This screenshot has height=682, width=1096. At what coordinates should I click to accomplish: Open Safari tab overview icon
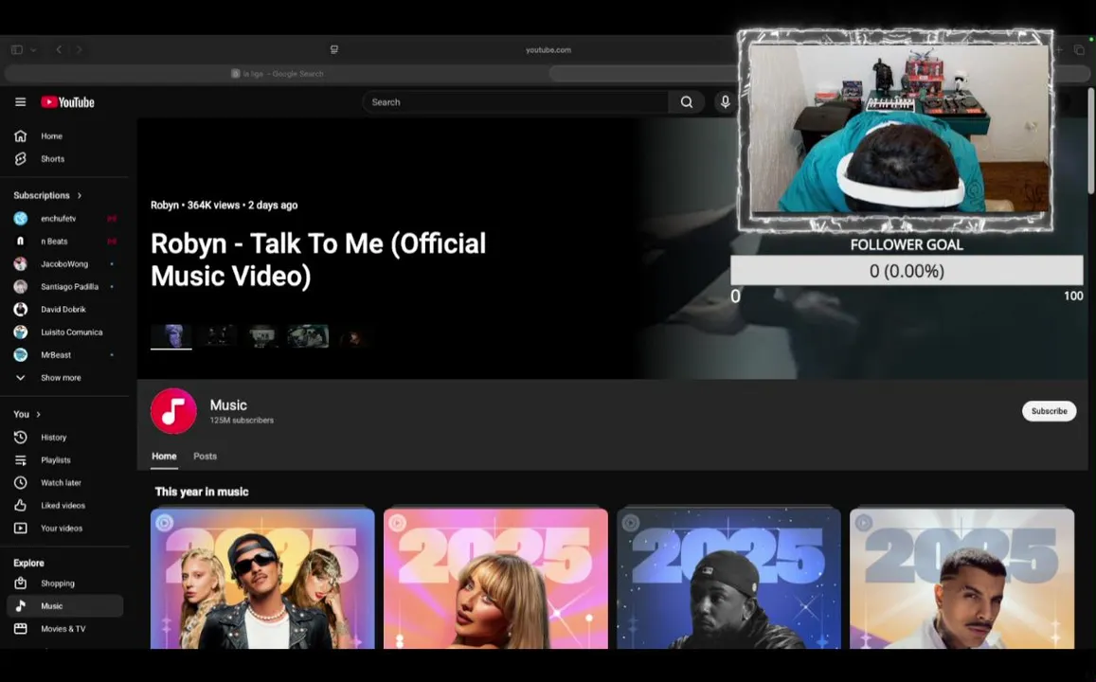1079,49
